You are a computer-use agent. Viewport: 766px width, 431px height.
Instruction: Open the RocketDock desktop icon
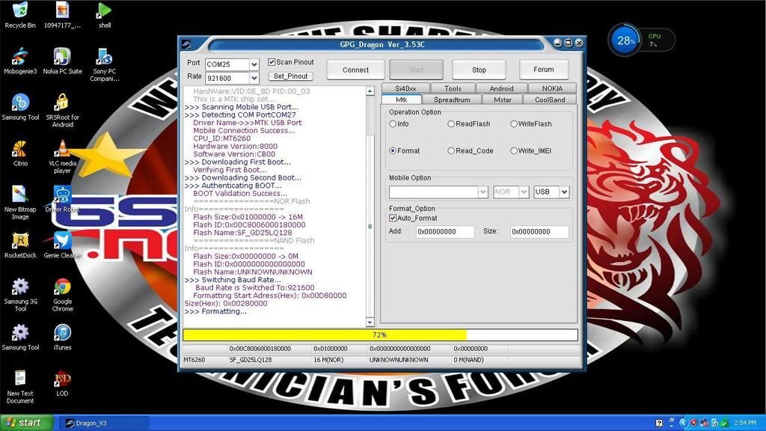(20, 240)
